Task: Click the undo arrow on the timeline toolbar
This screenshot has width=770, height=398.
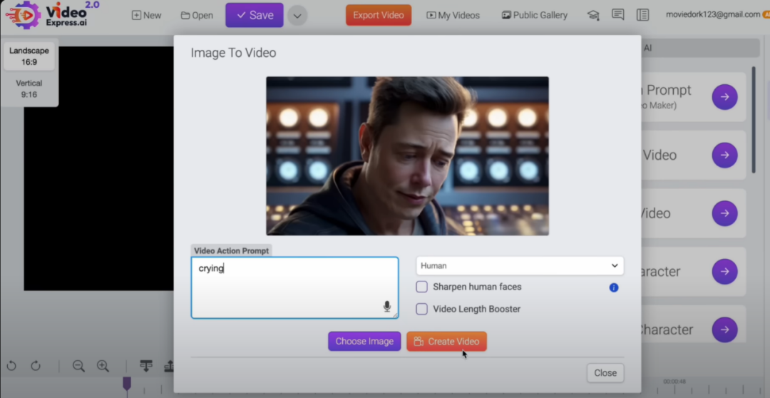Action: point(11,366)
